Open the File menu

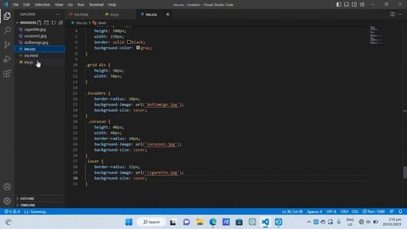pos(15,4)
